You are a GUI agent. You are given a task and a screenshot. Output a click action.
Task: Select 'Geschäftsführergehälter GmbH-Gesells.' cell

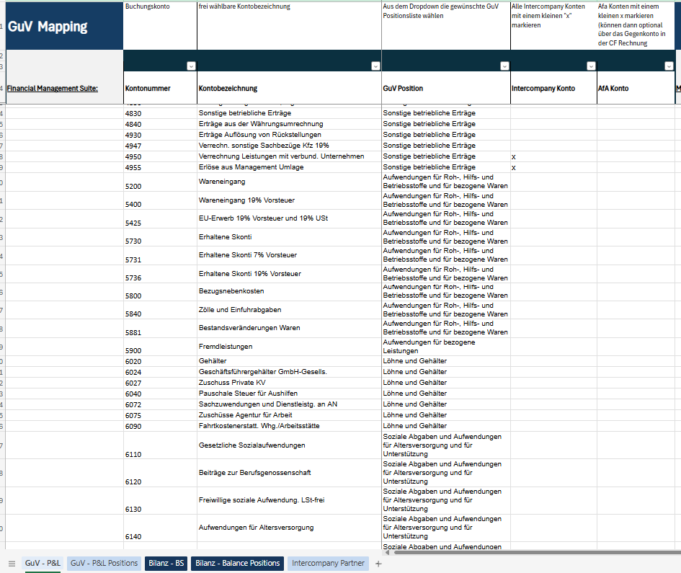tap(289, 372)
